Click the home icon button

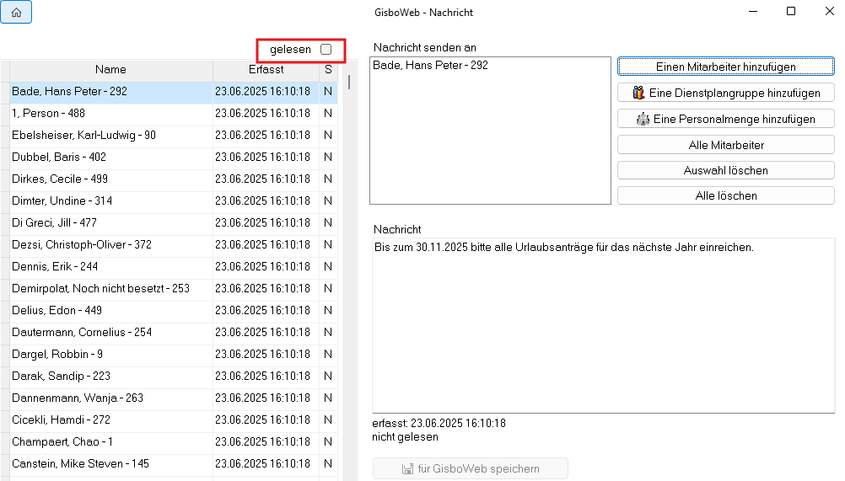click(17, 13)
